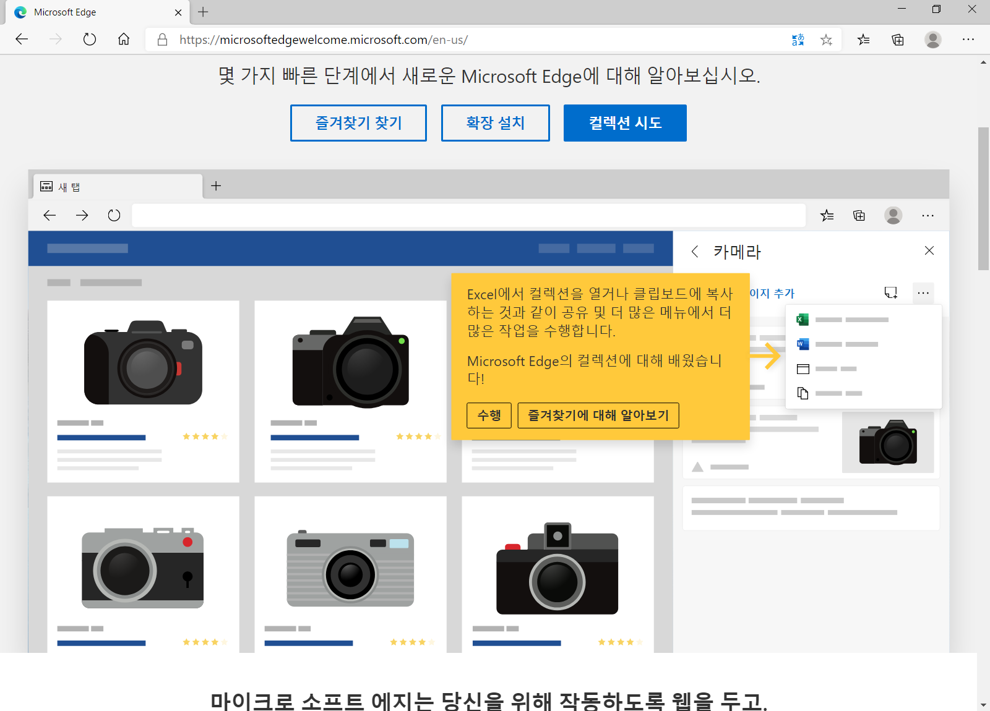Open the Favorites list toolbar icon
The height and width of the screenshot is (711, 990).
pos(864,40)
